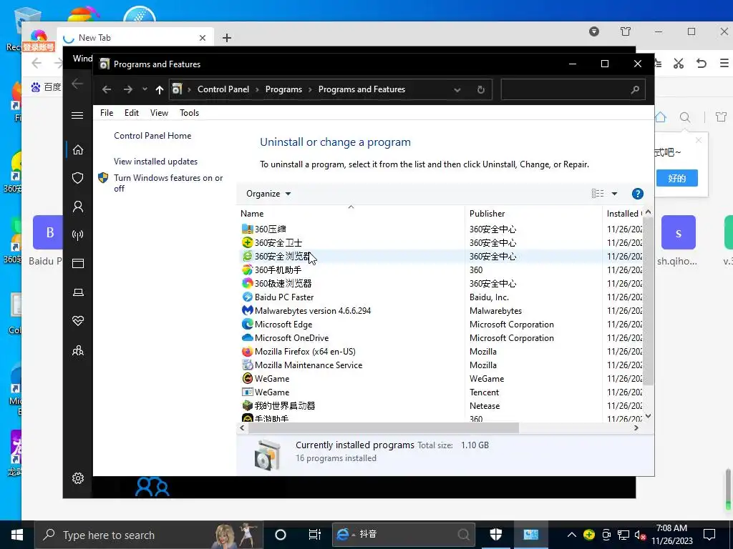Open the Edit menu
Screen dimensions: 733x549
[x=132, y=112]
